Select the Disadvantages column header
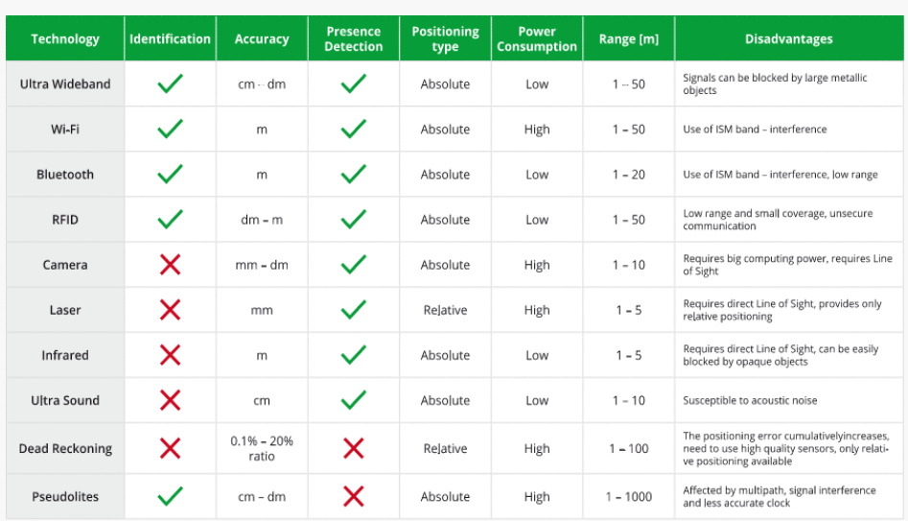The width and height of the screenshot is (908, 521). click(789, 38)
